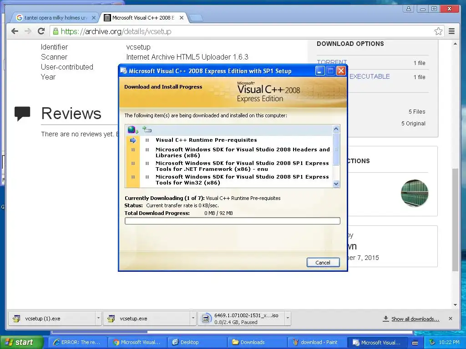Click the blue arrow beside Runtime Pre-requisites

coord(133,140)
